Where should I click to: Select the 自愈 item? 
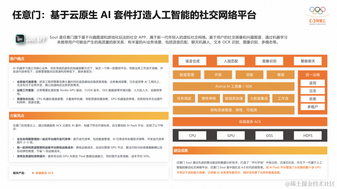tap(313, 99)
